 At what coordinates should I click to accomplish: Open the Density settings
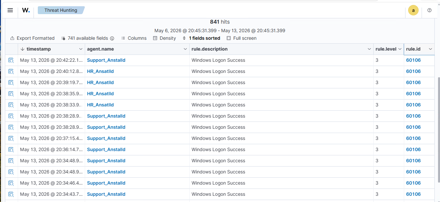(164, 38)
